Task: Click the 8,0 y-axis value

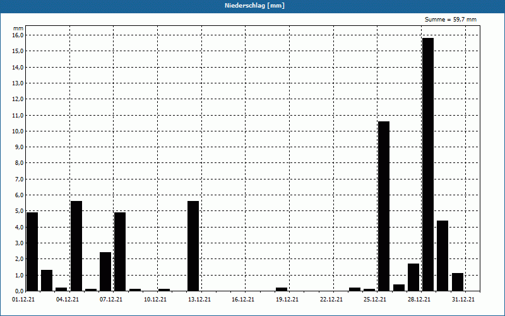Action: click(x=20, y=163)
